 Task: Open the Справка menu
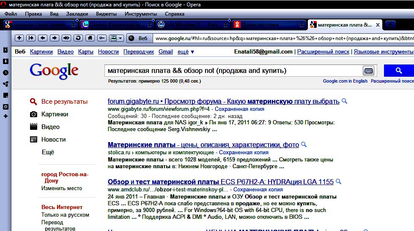tap(175, 13)
